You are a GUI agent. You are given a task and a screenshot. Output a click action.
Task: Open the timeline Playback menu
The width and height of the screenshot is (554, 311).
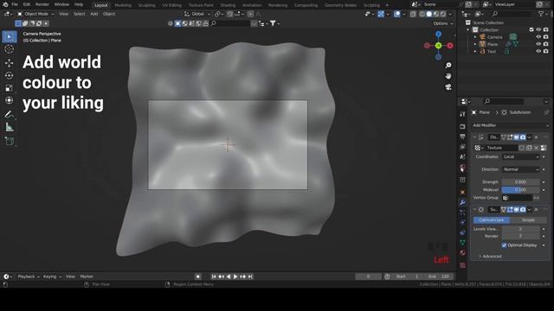click(29, 276)
